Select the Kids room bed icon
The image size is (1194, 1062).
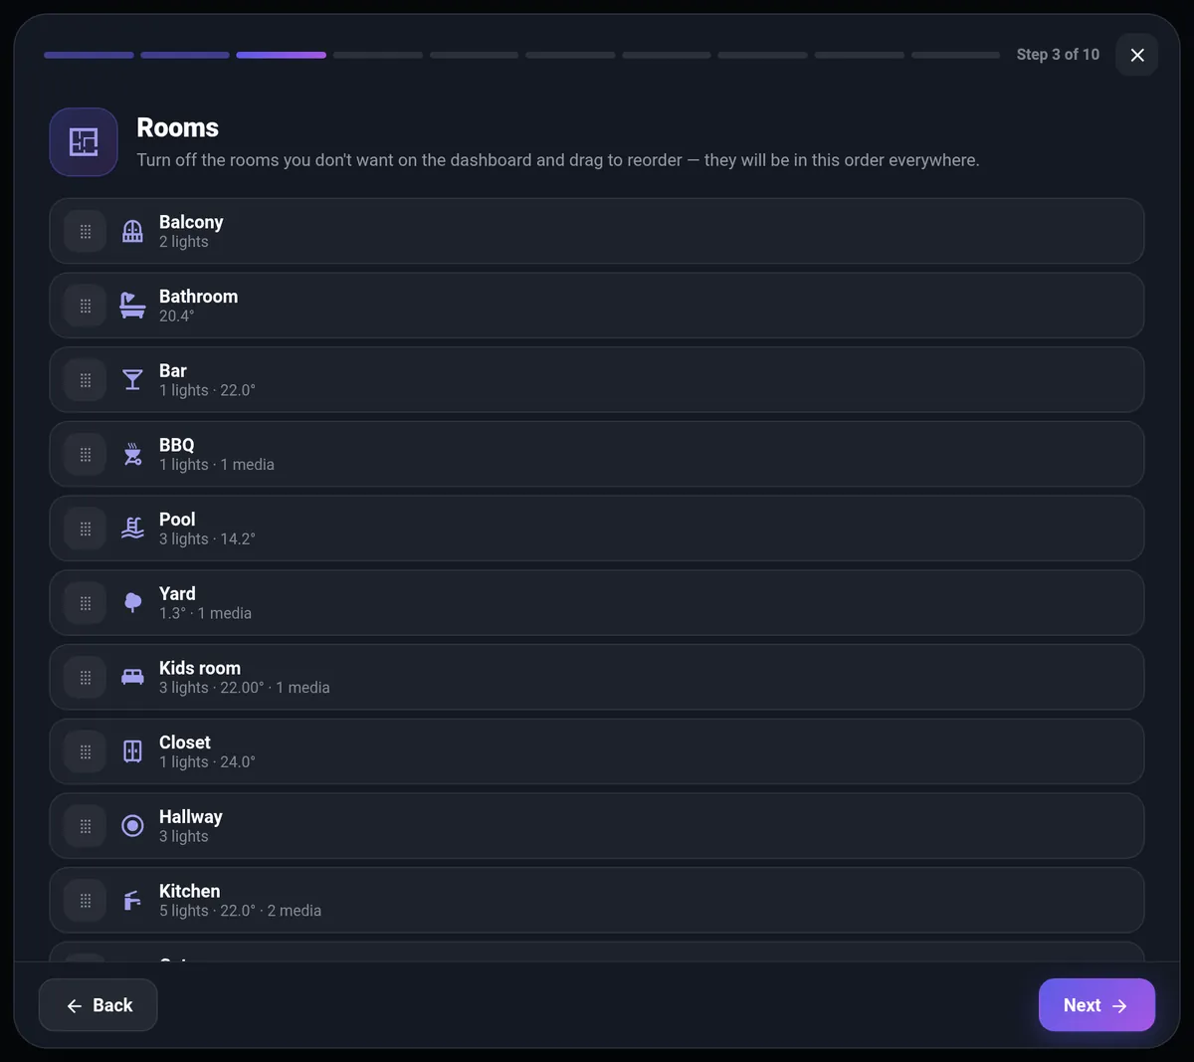point(132,678)
